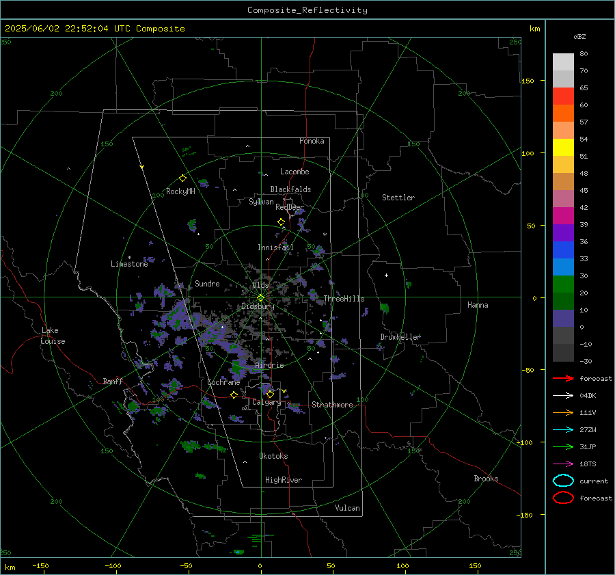Click the Olds city label
This screenshot has height=575, width=615.
coord(260,285)
